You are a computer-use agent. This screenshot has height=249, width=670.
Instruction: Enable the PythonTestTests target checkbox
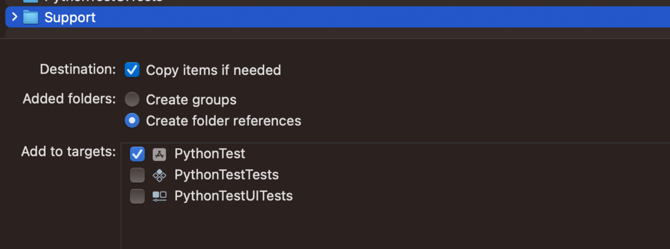tap(137, 175)
